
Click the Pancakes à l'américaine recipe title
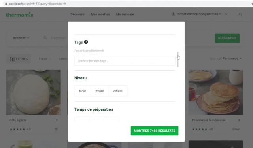coord(209,120)
